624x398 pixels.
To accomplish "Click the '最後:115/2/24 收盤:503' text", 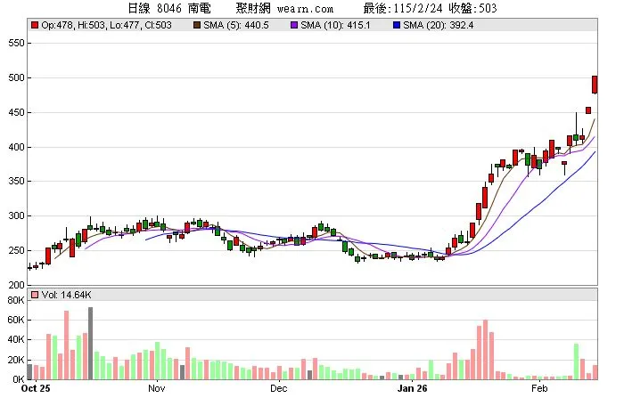I will click(431, 8).
